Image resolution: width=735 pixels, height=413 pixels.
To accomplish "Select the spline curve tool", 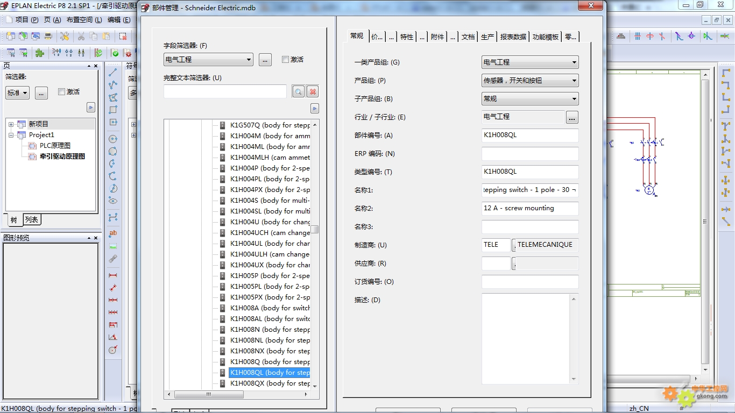I will [x=113, y=217].
